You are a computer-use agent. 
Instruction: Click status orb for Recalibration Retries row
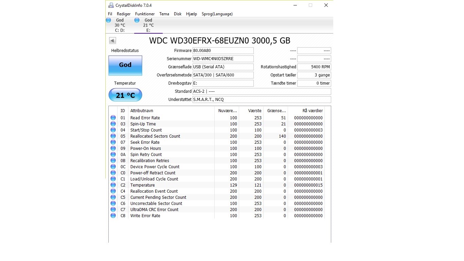point(113,160)
